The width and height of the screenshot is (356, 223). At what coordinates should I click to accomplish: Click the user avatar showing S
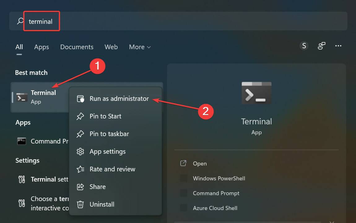click(x=304, y=45)
